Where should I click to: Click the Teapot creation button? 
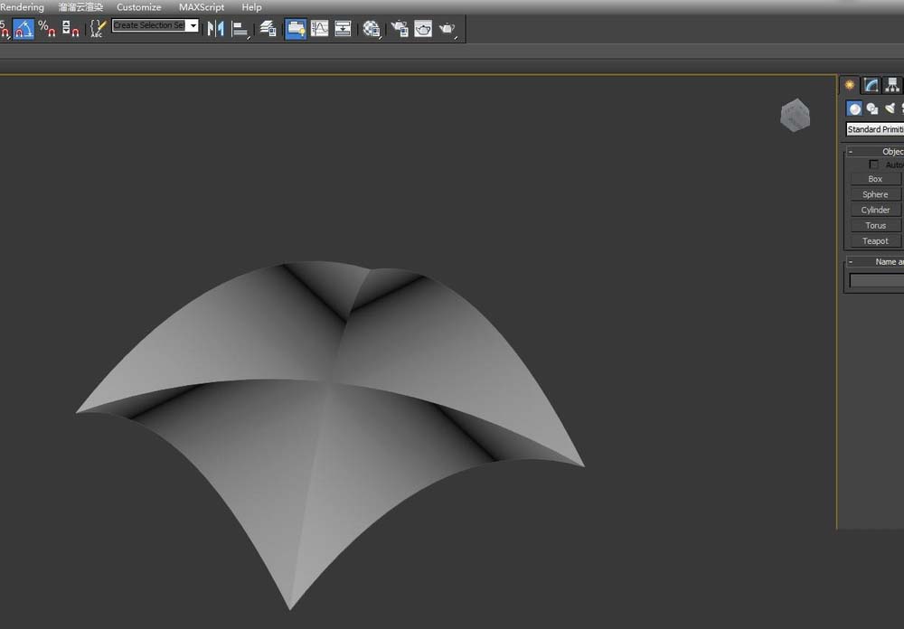(x=873, y=240)
